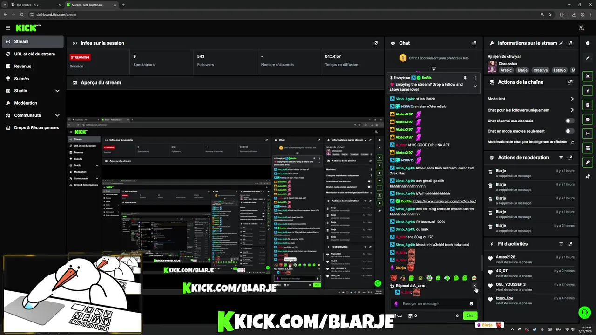This screenshot has width=596, height=335.
Task: Toggle the broadcast signal widget icon
Action: coord(588,134)
